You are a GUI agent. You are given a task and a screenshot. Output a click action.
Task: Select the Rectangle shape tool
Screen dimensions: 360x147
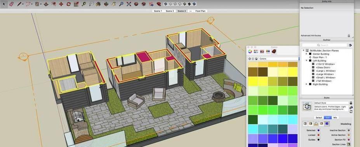[37, 4]
